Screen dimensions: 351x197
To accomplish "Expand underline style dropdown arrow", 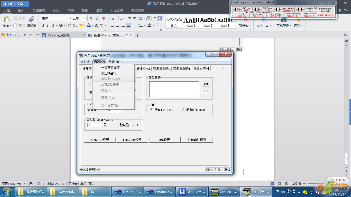I will (x=56, y=25).
